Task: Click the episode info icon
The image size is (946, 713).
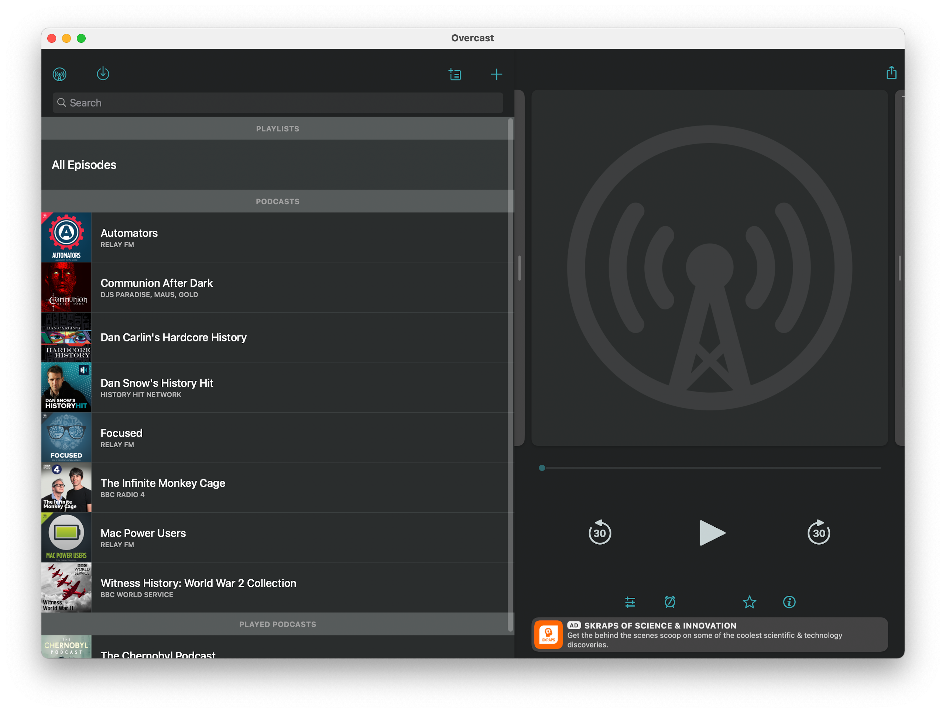Action: pyautogui.click(x=790, y=602)
